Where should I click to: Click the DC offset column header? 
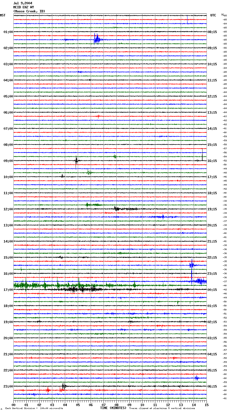coord(223,14)
